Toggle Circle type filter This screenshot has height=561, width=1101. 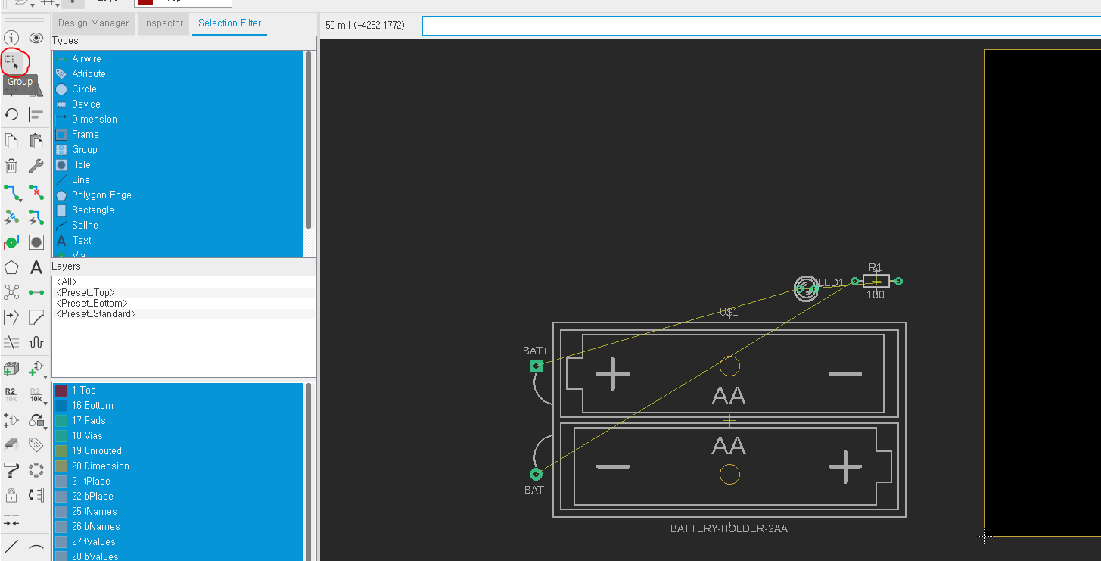[179, 89]
